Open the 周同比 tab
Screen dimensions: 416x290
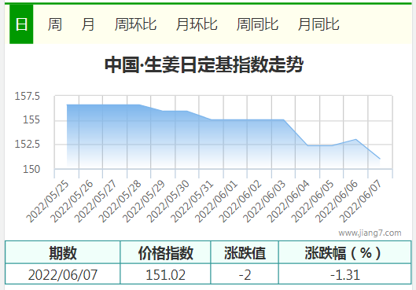click(257, 24)
